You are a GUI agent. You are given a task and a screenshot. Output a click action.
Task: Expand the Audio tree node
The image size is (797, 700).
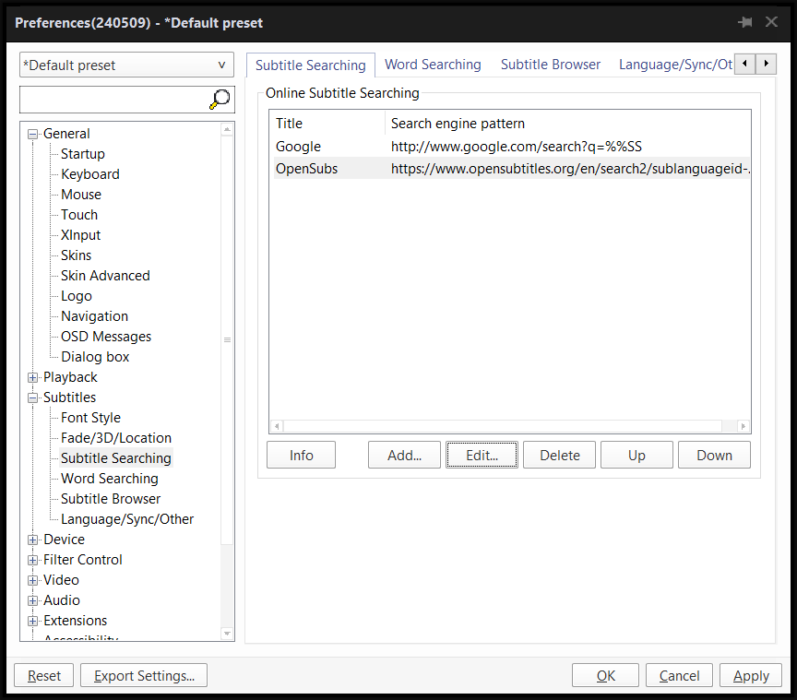(33, 601)
